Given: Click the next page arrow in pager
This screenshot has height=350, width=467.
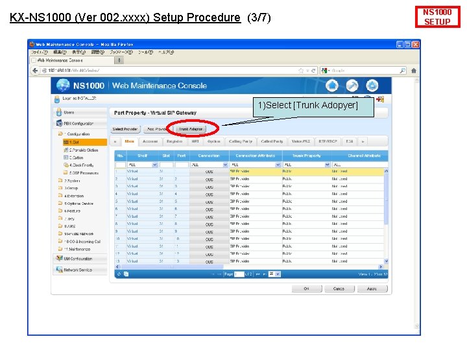Looking at the screenshot, I should click(x=258, y=274).
